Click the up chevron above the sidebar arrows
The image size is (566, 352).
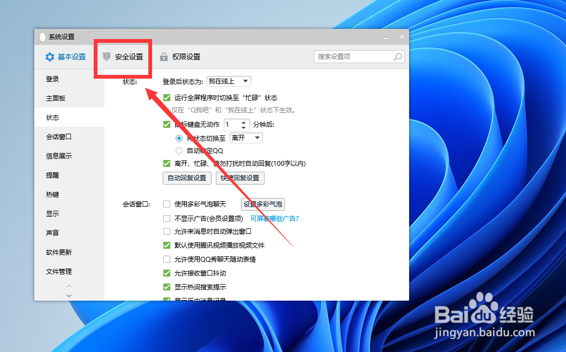(69, 287)
